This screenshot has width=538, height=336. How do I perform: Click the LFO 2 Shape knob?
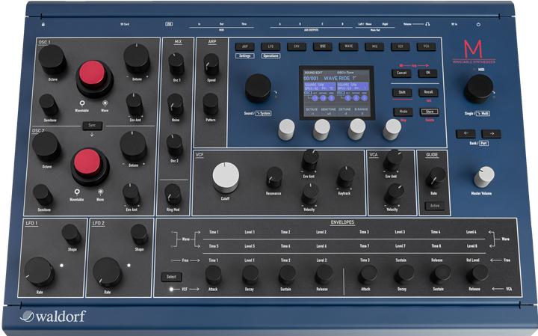coord(139,235)
